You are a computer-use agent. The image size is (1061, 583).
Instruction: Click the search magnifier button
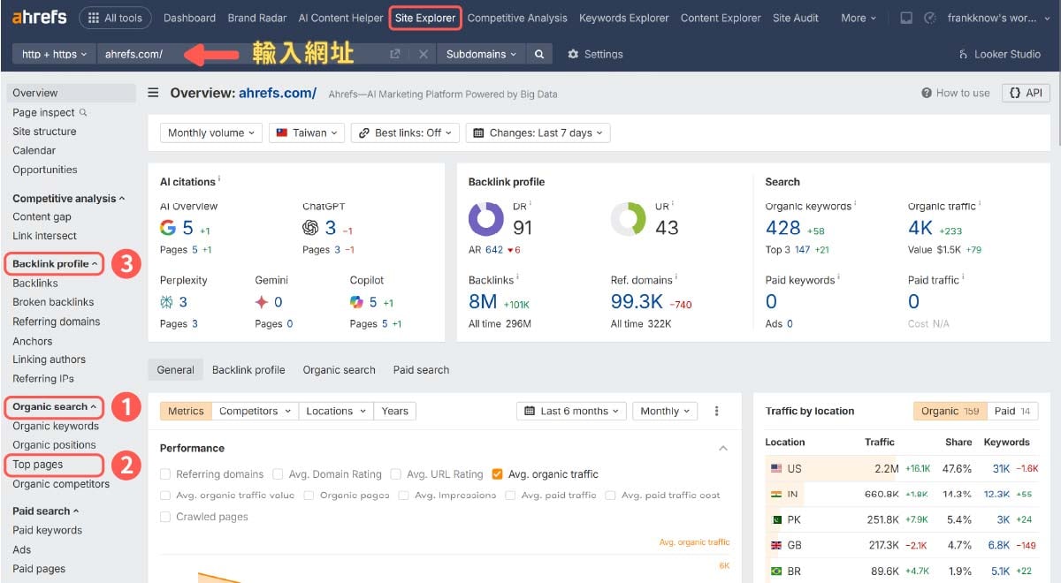(x=539, y=54)
